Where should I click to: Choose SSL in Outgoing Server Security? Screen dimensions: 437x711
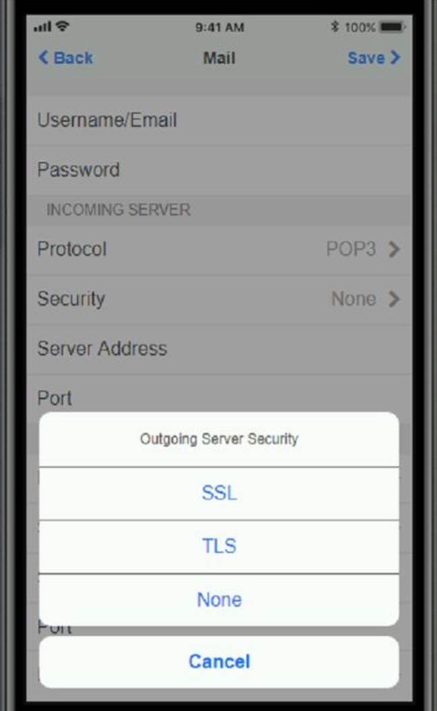tap(219, 493)
